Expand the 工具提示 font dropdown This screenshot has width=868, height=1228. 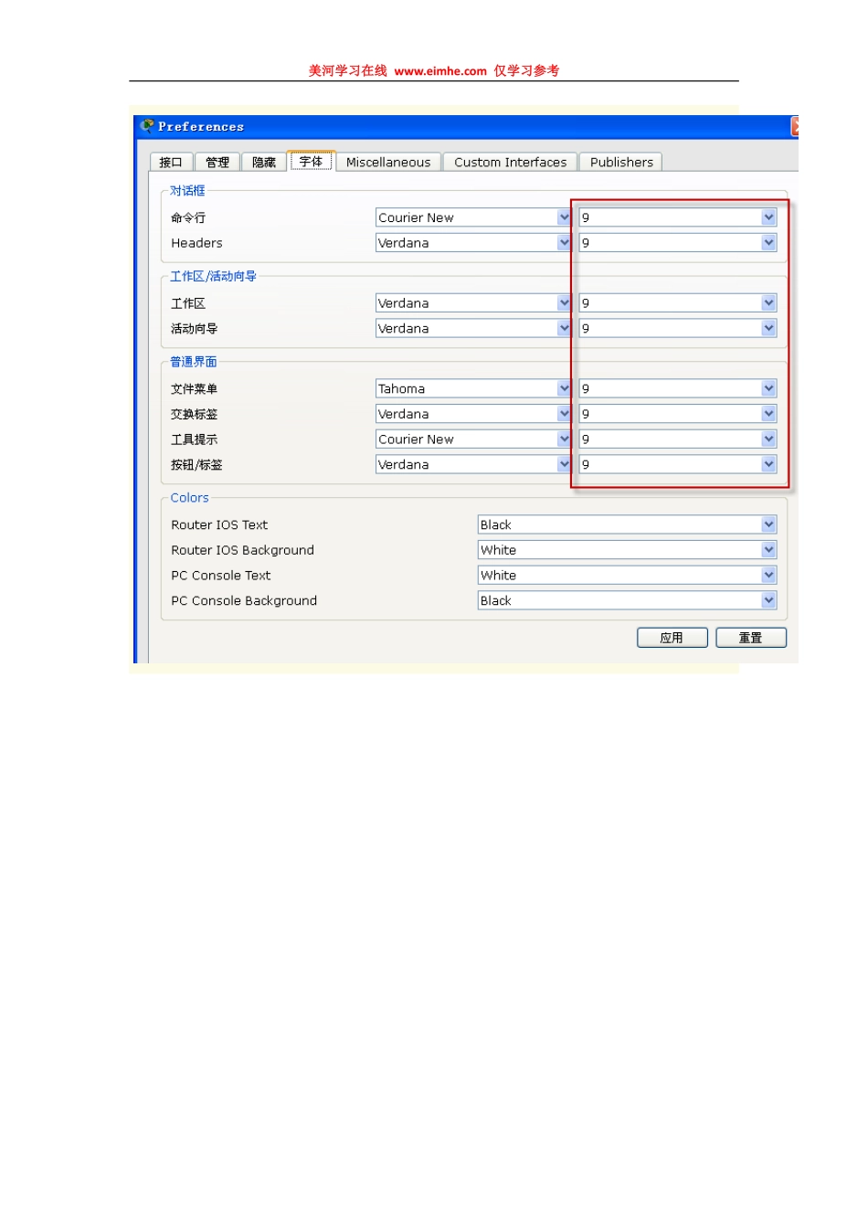(x=564, y=439)
